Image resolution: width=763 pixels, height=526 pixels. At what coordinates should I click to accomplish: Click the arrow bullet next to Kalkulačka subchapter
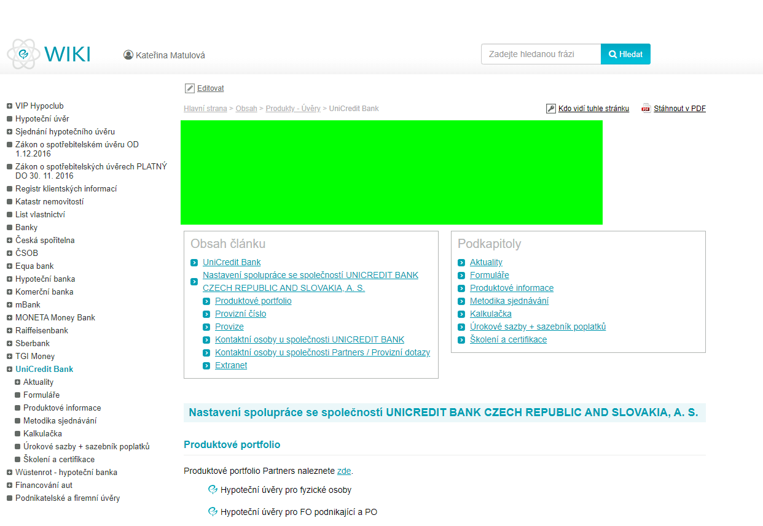tap(461, 314)
